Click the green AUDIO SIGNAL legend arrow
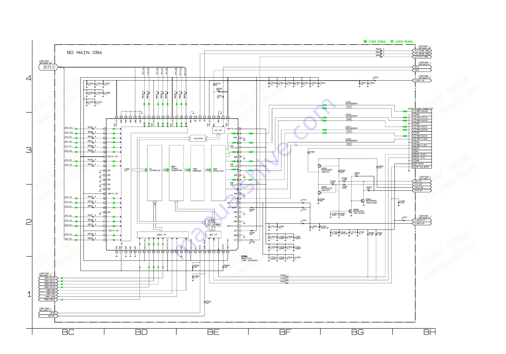 pos(392,41)
